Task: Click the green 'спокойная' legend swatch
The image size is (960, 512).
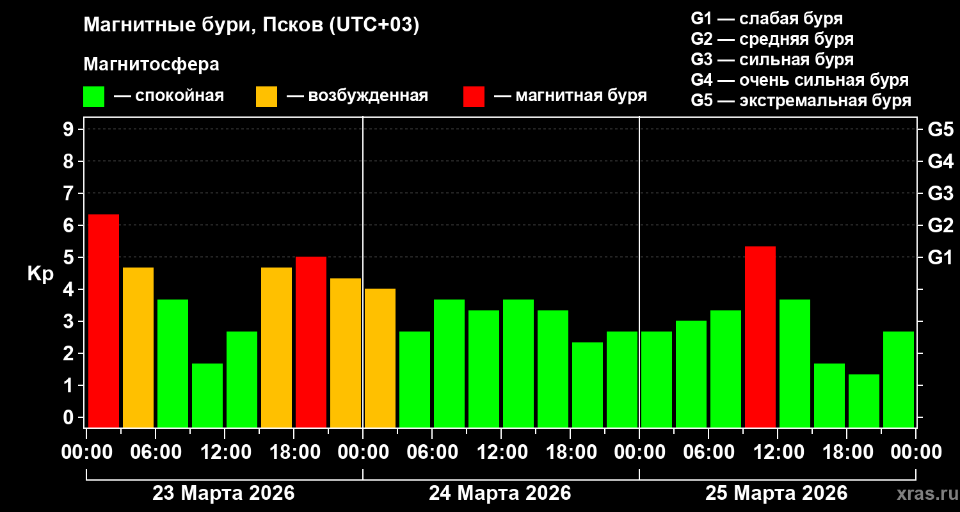Action: pyautogui.click(x=93, y=97)
